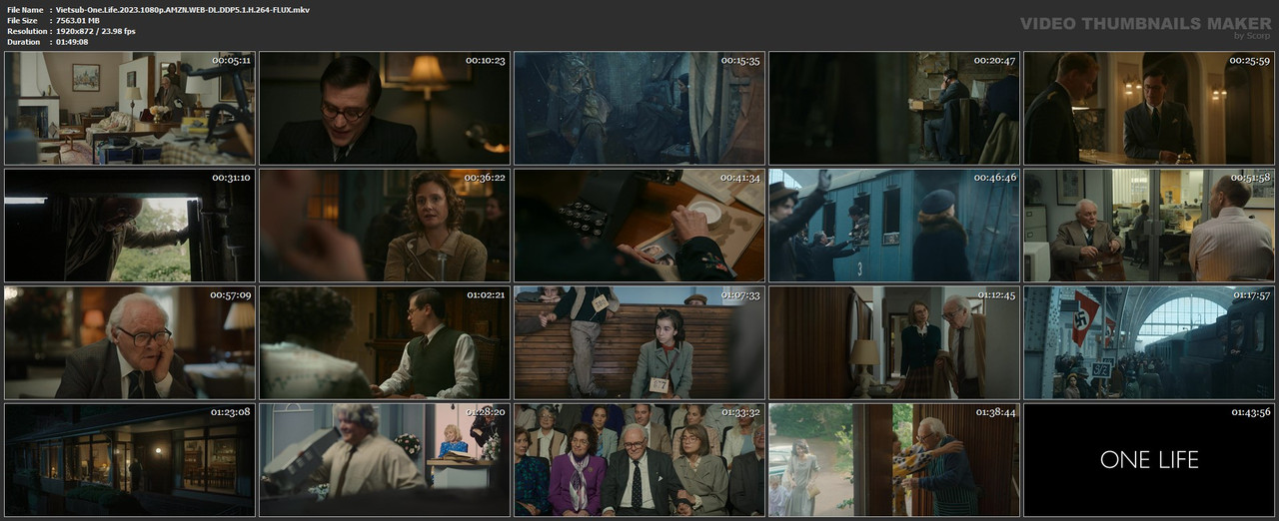Open the frame stamped 00:41:34

point(639,226)
